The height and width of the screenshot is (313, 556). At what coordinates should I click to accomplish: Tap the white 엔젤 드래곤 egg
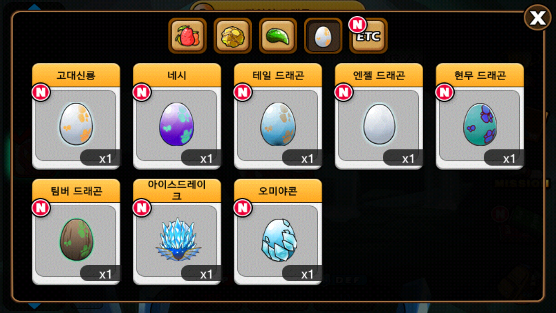point(379,124)
